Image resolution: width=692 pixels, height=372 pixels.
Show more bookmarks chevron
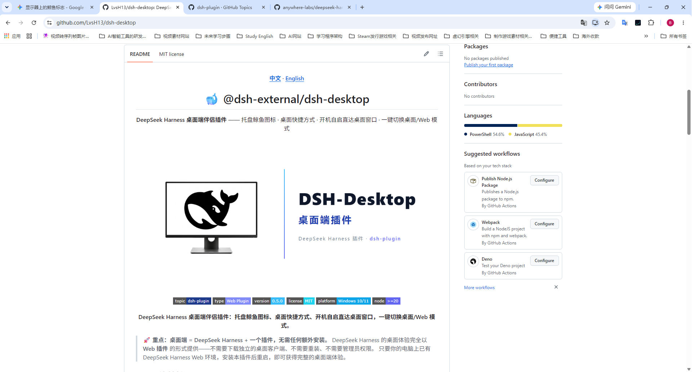(646, 36)
